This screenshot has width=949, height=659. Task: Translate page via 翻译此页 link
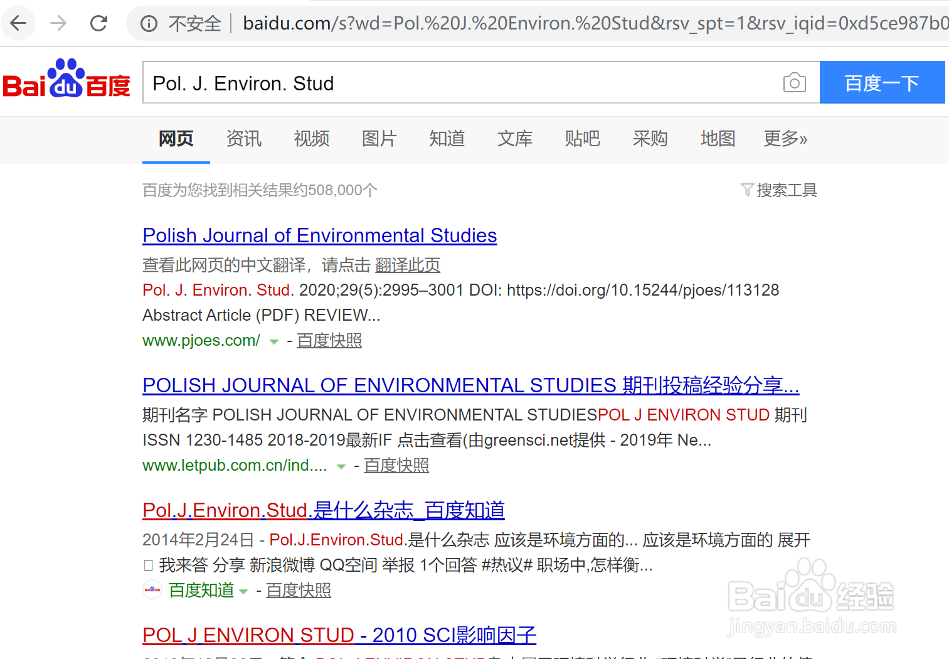click(408, 265)
